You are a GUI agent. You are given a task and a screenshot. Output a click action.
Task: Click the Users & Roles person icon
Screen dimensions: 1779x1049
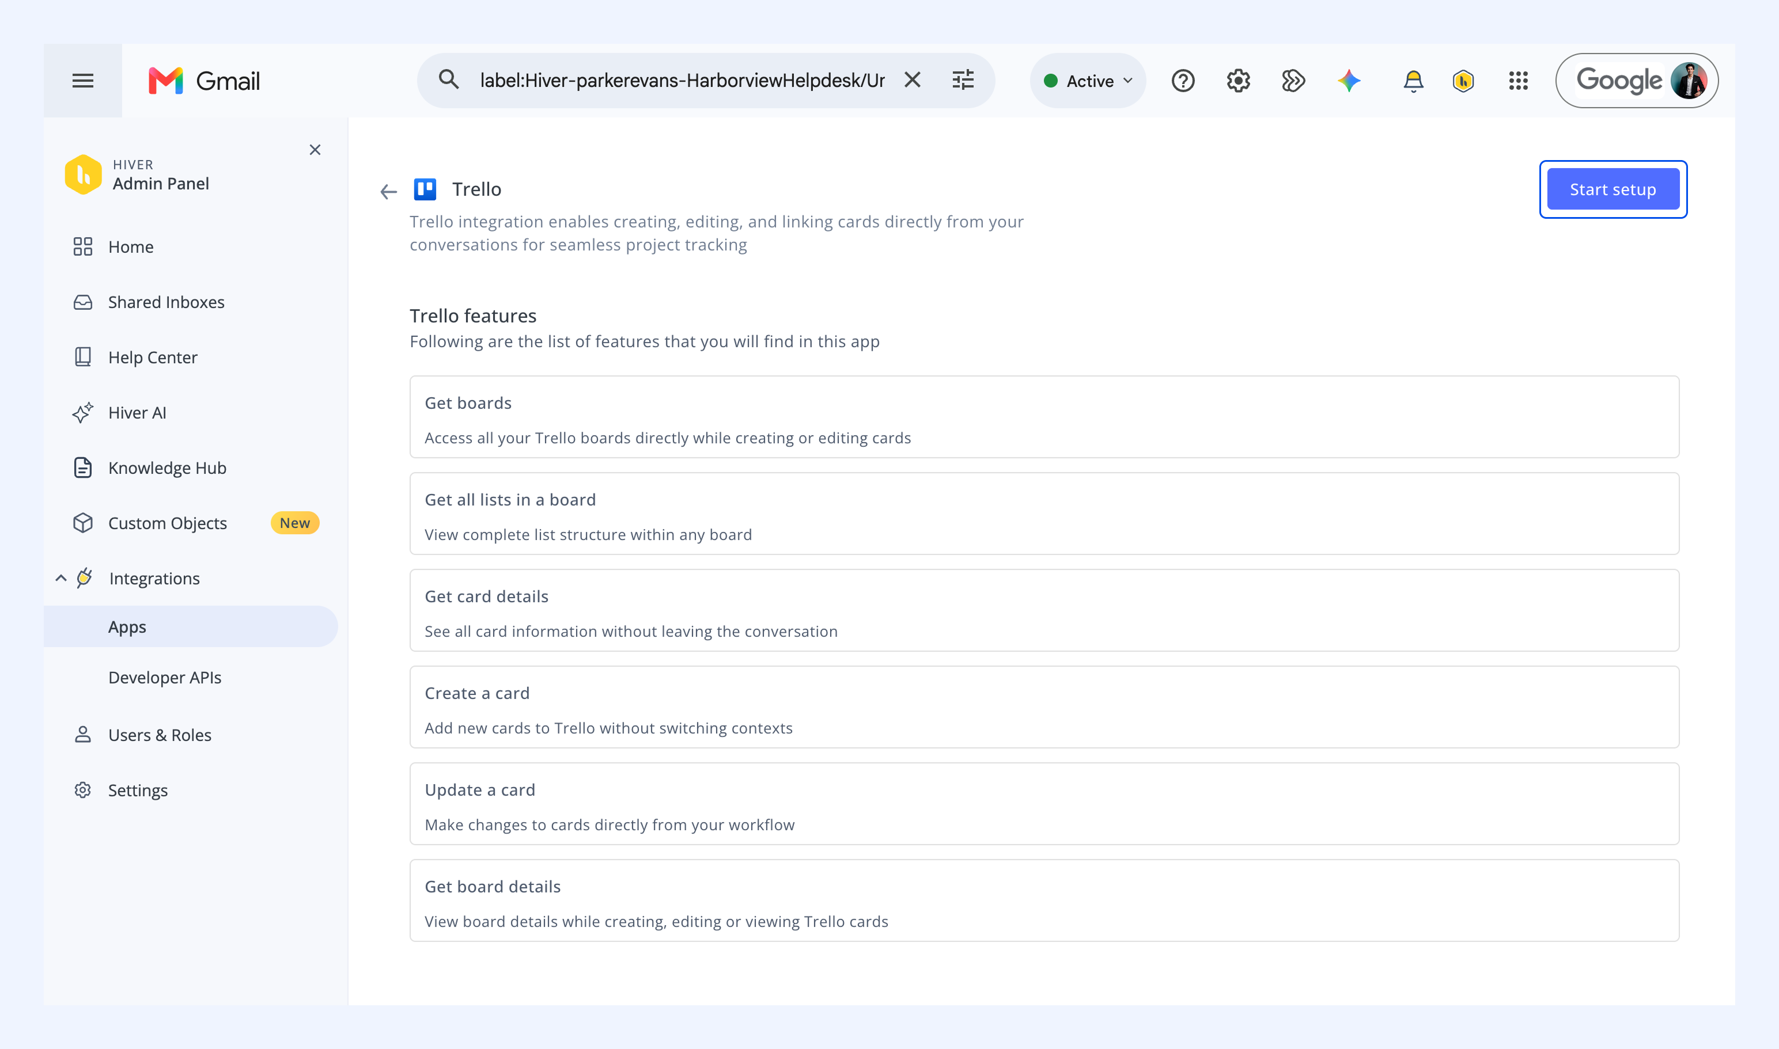pyautogui.click(x=83, y=735)
